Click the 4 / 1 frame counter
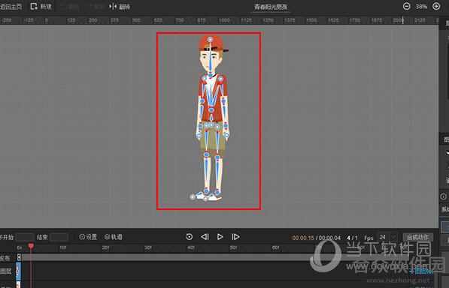 pos(352,238)
